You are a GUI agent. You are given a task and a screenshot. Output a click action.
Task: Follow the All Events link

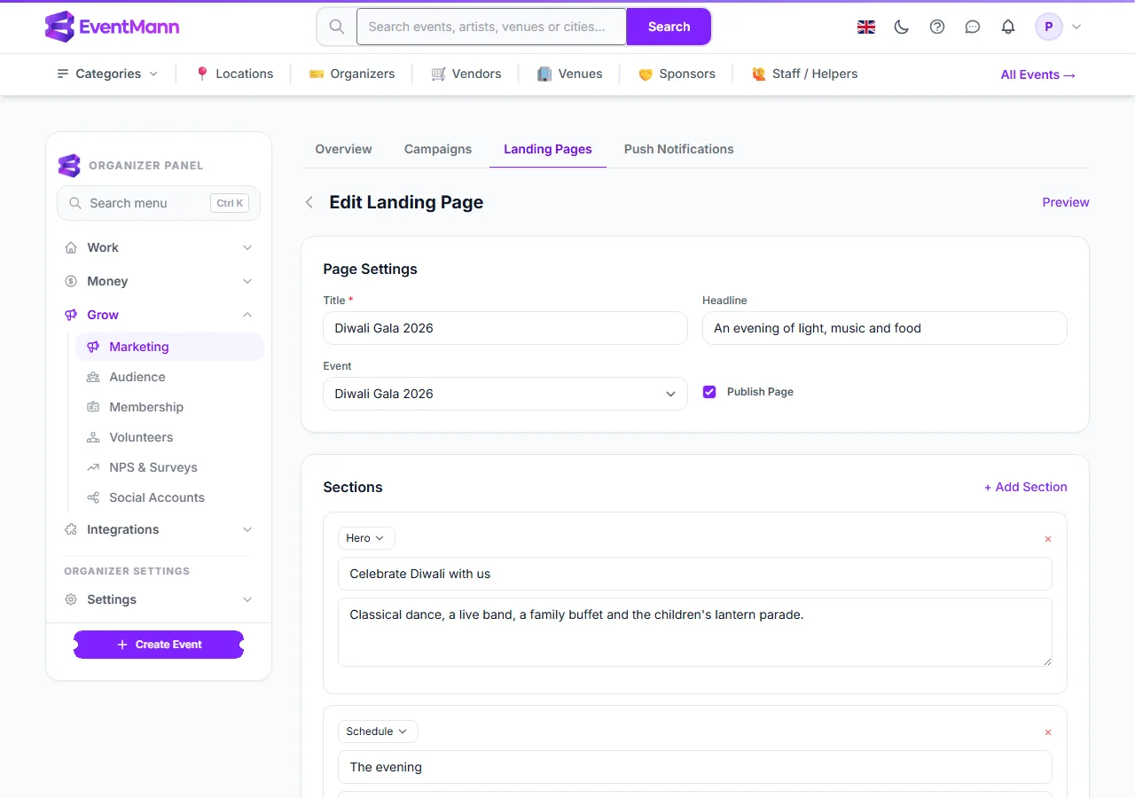tap(1038, 74)
